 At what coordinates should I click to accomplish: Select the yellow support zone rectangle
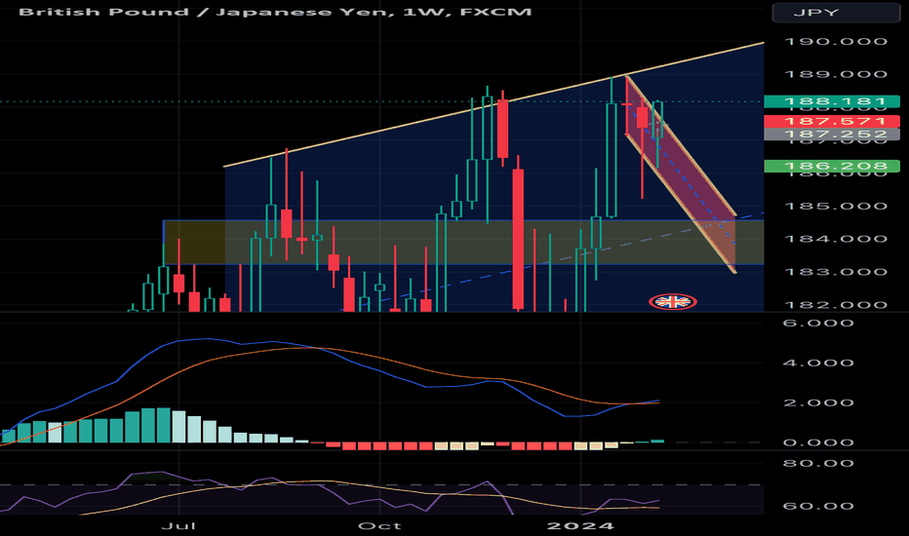(463, 243)
